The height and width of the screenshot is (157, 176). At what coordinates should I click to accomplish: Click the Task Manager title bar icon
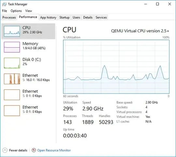pos(4,4)
